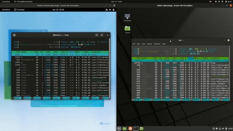Click the search icon in Fedora terminal header
Screen dimensions: 233x131
(x=96, y=35)
